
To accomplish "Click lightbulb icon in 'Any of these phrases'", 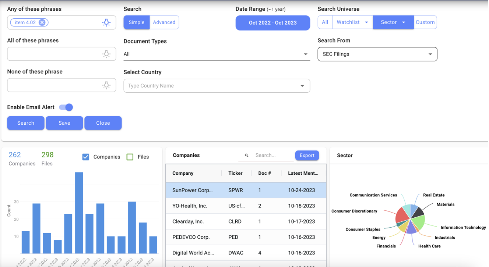I will 106,22.
